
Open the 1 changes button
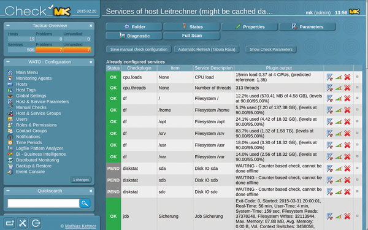(81, 180)
